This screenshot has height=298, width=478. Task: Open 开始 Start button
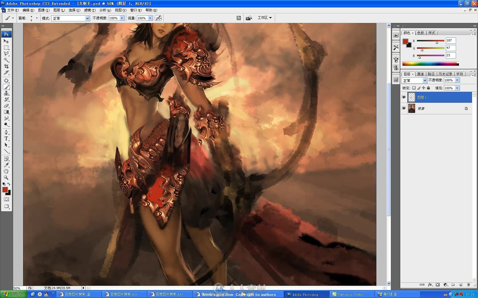[14, 294]
